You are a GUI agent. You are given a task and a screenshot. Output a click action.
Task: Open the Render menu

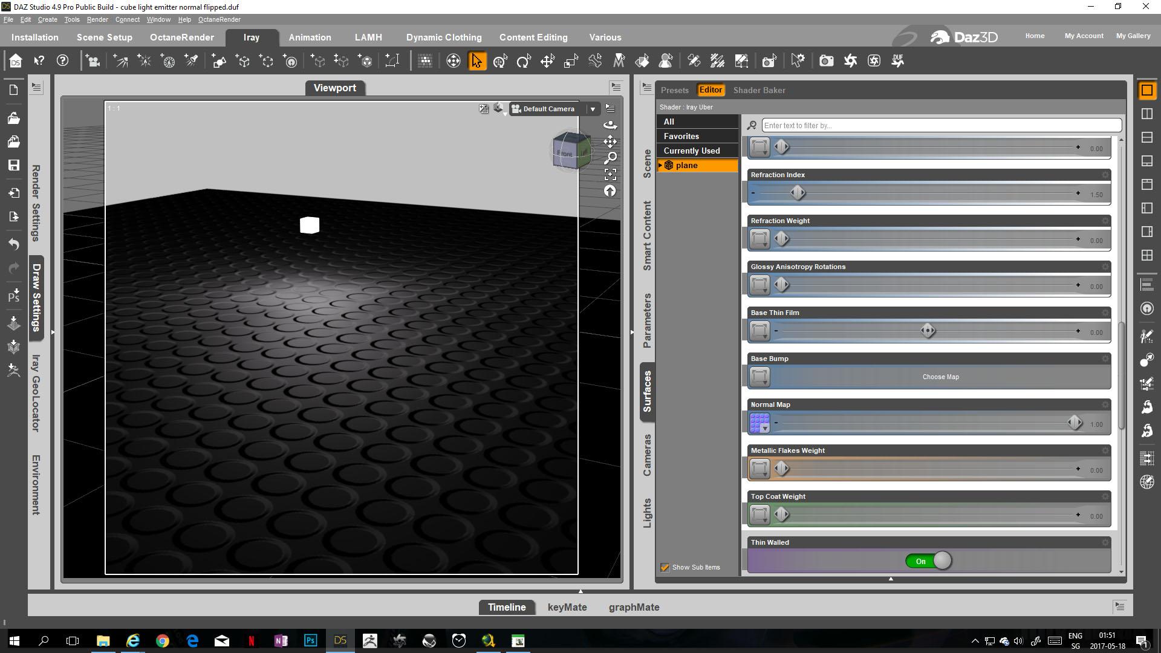[x=97, y=19]
